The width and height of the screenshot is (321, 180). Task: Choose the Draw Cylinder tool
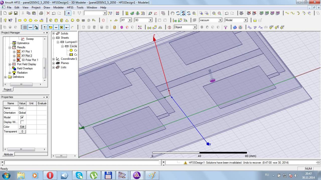coord(56,20)
